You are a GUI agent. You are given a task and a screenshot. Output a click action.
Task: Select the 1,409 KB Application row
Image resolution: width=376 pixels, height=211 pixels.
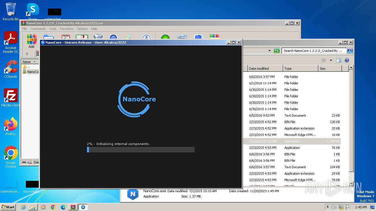292,141
